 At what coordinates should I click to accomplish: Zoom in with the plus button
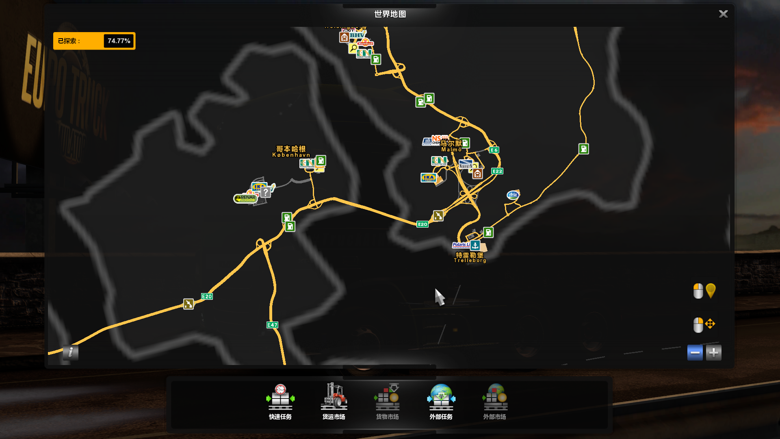click(713, 352)
